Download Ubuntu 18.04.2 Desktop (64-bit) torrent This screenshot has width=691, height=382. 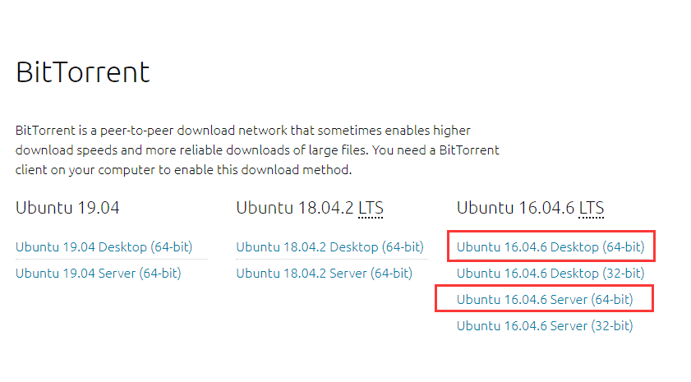pos(329,246)
